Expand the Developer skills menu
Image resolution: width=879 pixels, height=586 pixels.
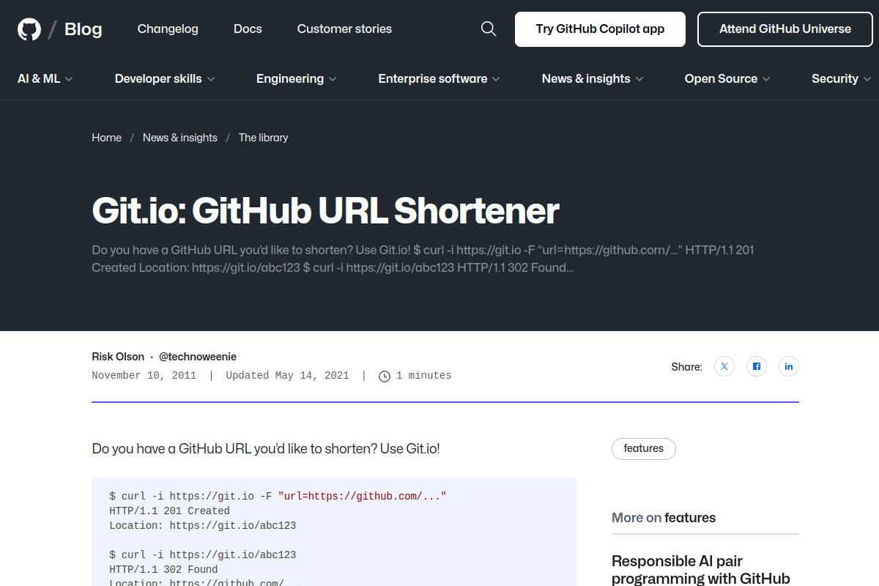pos(165,78)
